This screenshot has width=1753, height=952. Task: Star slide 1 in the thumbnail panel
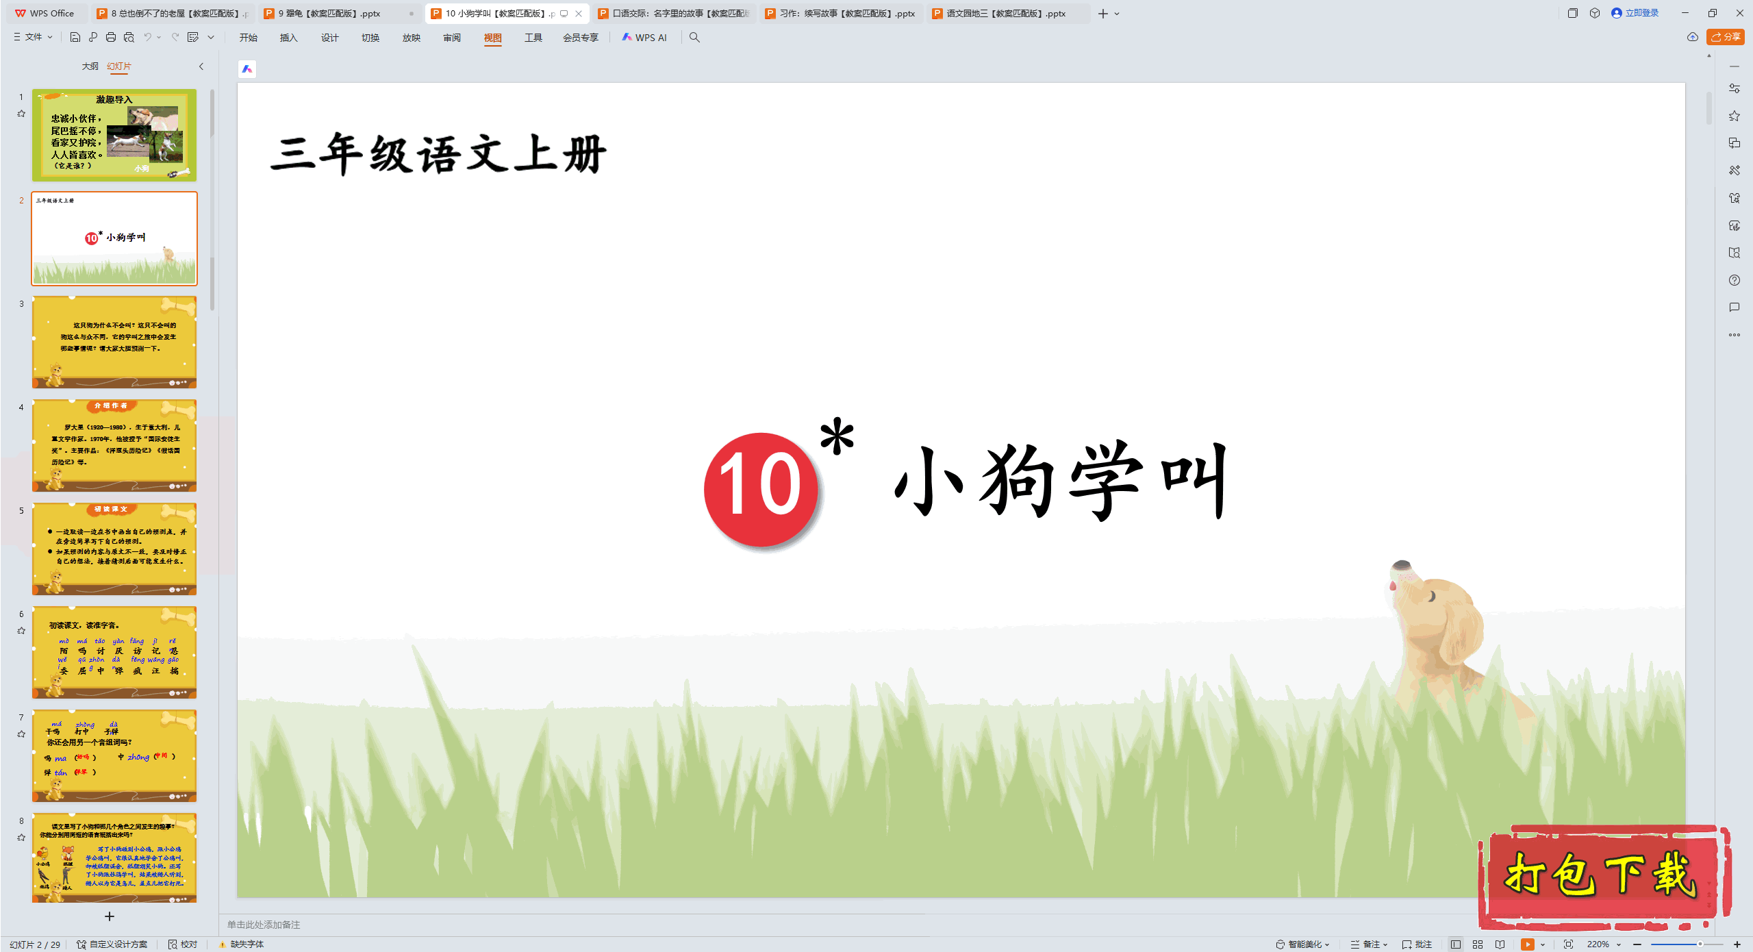[x=21, y=113]
